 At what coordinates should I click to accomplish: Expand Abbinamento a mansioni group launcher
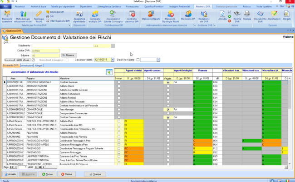coord(194,25)
